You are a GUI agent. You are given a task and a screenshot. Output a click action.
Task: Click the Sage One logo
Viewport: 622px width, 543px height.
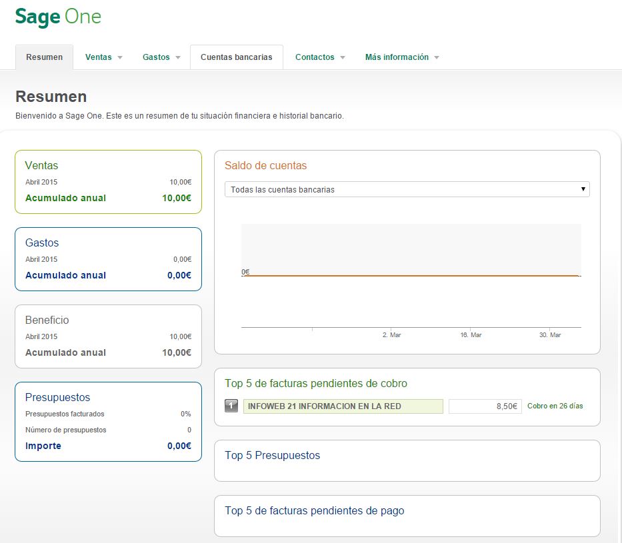coord(58,17)
